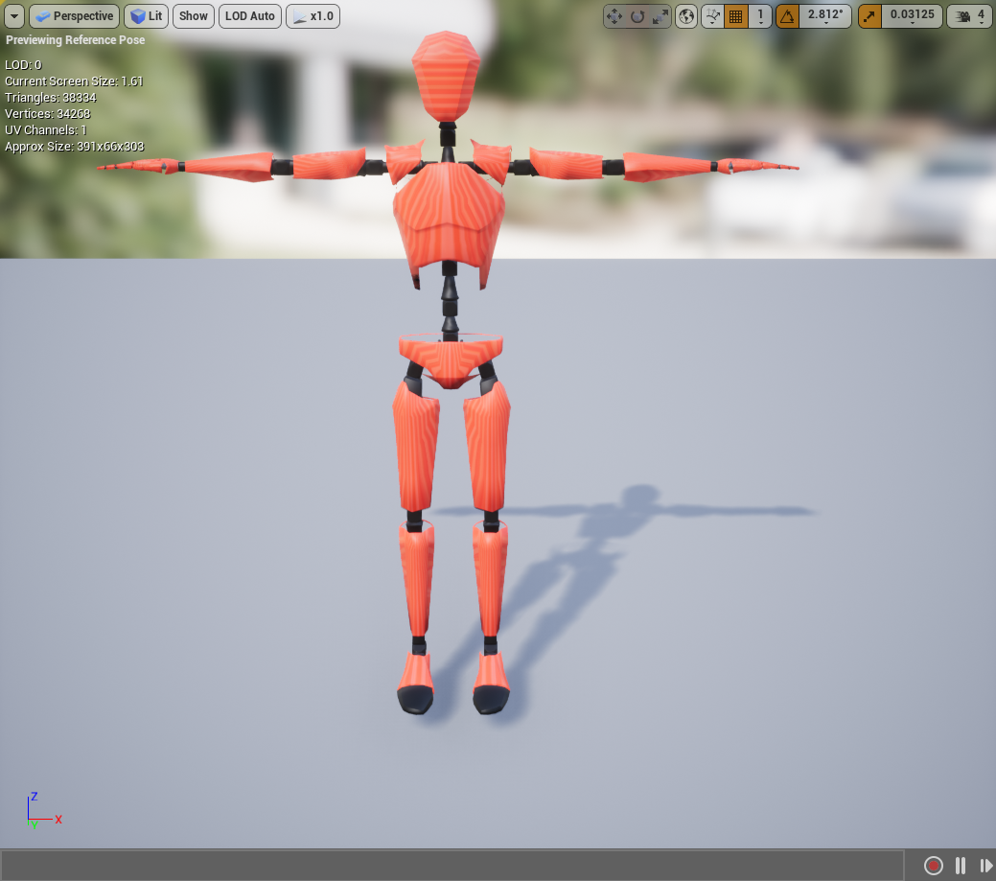Click 'Approx Size: 391x66x303' text
996x881 pixels.
75,147
